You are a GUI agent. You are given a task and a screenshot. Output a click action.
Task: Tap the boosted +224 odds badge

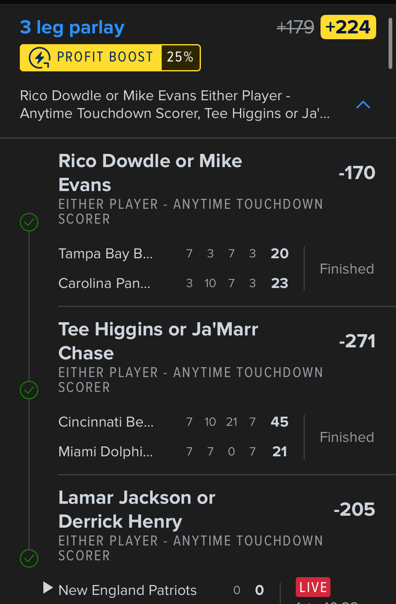point(348,27)
